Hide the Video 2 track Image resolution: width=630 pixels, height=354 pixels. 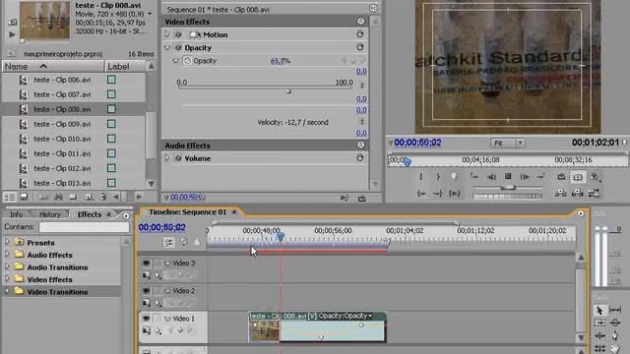click(x=146, y=291)
